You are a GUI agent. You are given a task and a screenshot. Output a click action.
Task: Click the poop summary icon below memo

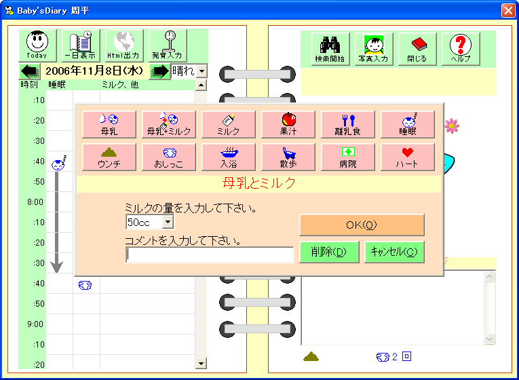tap(311, 356)
